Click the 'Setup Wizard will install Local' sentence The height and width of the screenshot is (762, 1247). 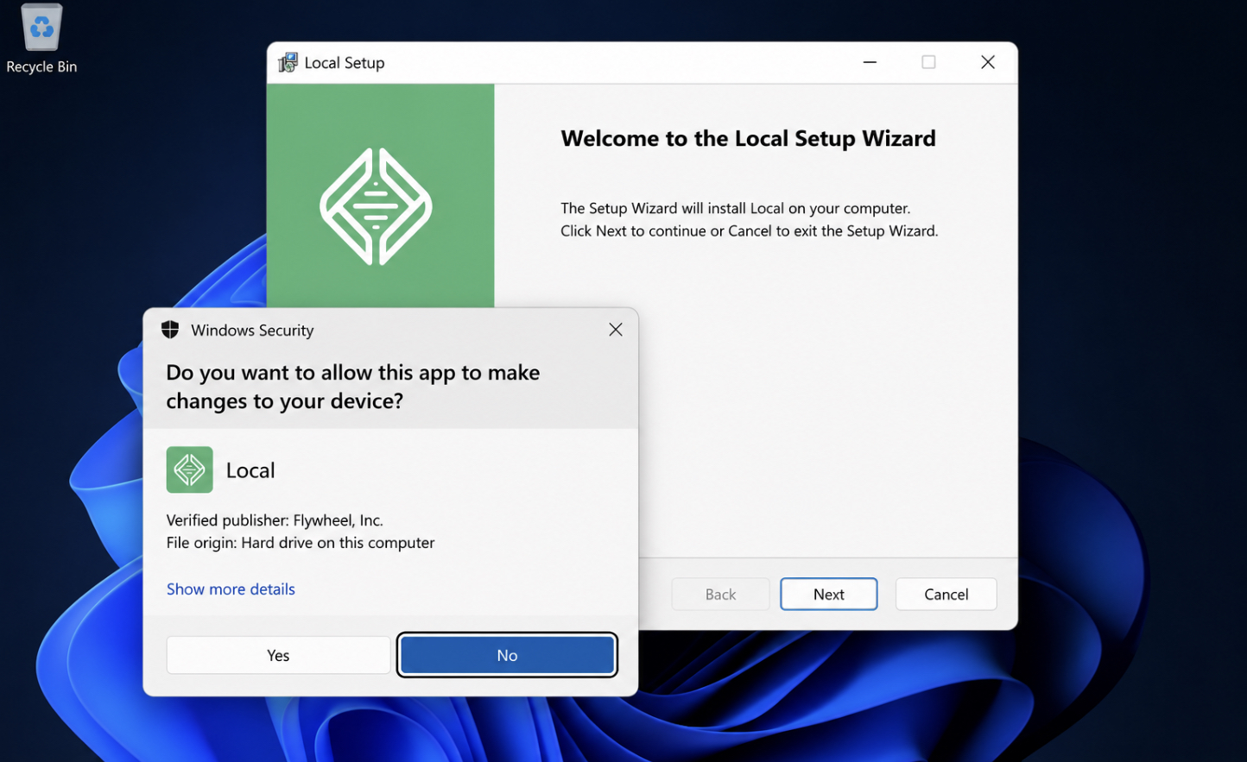pyautogui.click(x=736, y=208)
